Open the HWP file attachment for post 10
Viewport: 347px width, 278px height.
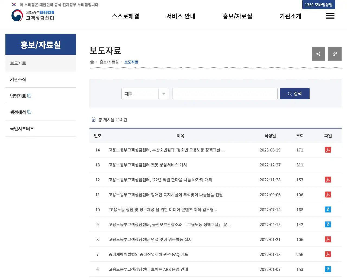coord(328,209)
